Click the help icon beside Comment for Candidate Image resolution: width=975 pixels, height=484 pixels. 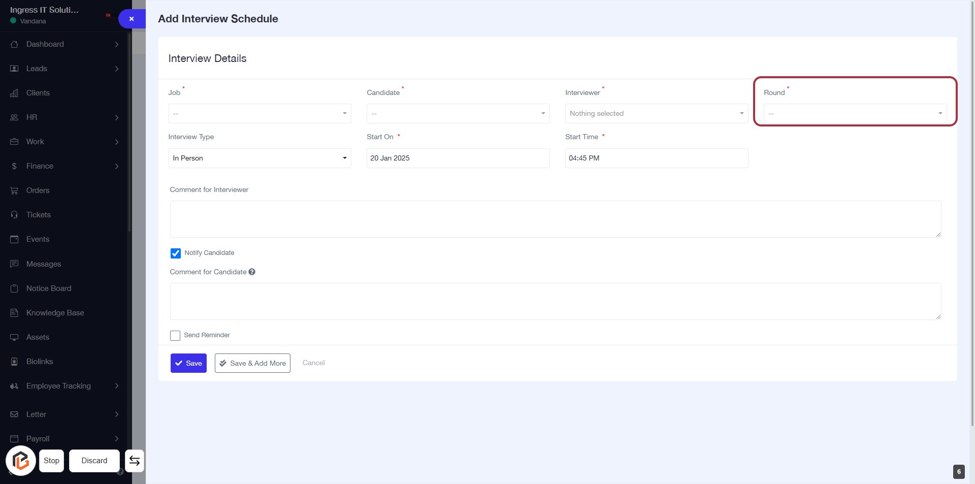coord(252,272)
